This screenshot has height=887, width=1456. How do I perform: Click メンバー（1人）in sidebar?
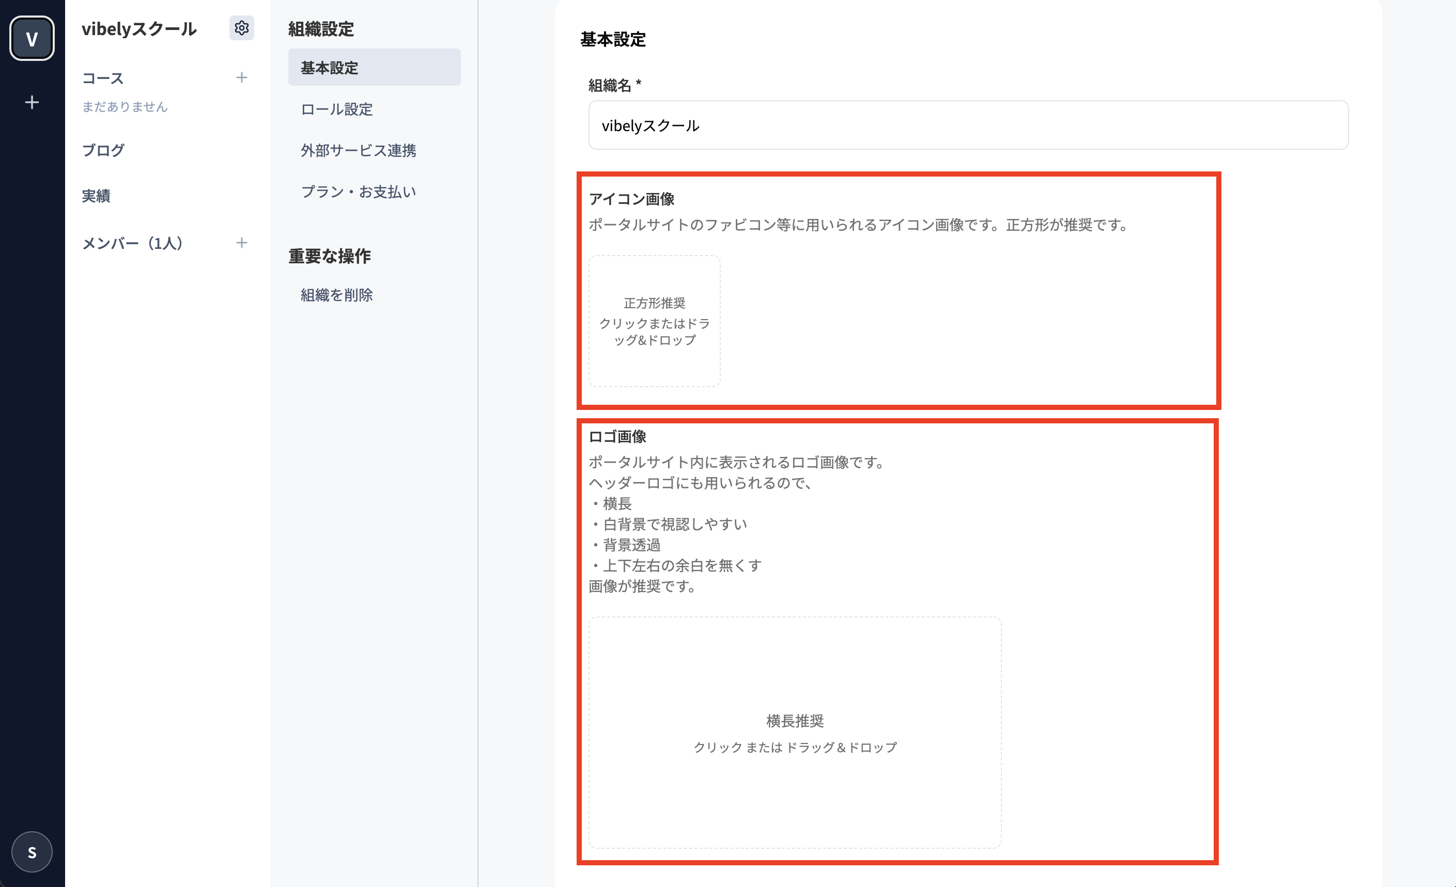coord(132,243)
